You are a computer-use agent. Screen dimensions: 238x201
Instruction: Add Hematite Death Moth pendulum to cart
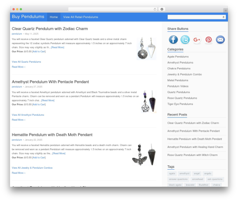click(x=39, y=157)
